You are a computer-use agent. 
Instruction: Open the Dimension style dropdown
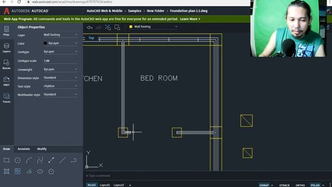click(x=60, y=77)
